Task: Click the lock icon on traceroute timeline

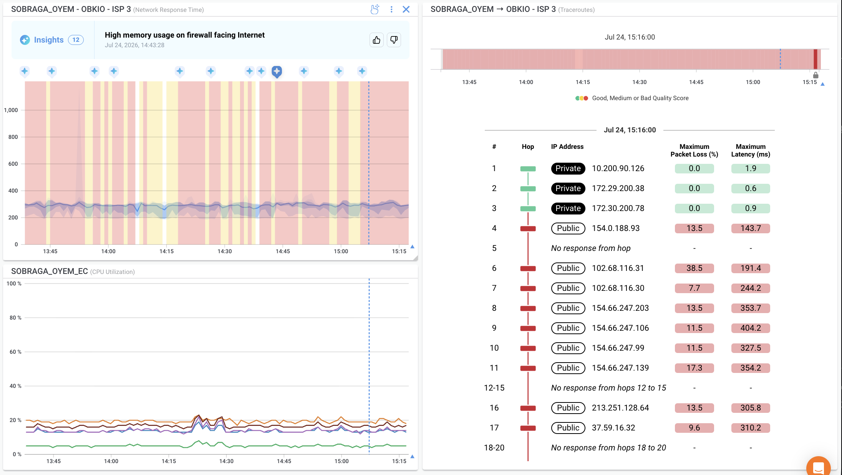Action: (x=815, y=75)
